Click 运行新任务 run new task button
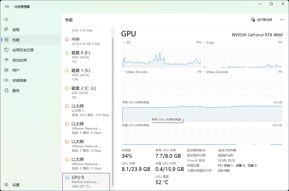The width and height of the screenshot is (289, 191). click(x=262, y=20)
